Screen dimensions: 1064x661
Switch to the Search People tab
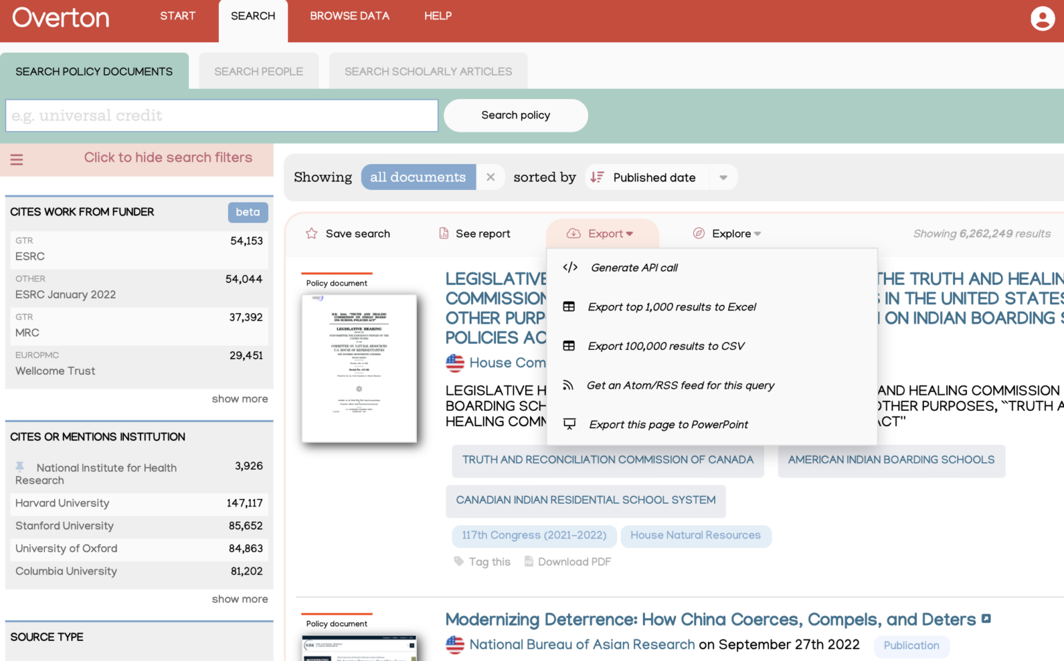(258, 71)
